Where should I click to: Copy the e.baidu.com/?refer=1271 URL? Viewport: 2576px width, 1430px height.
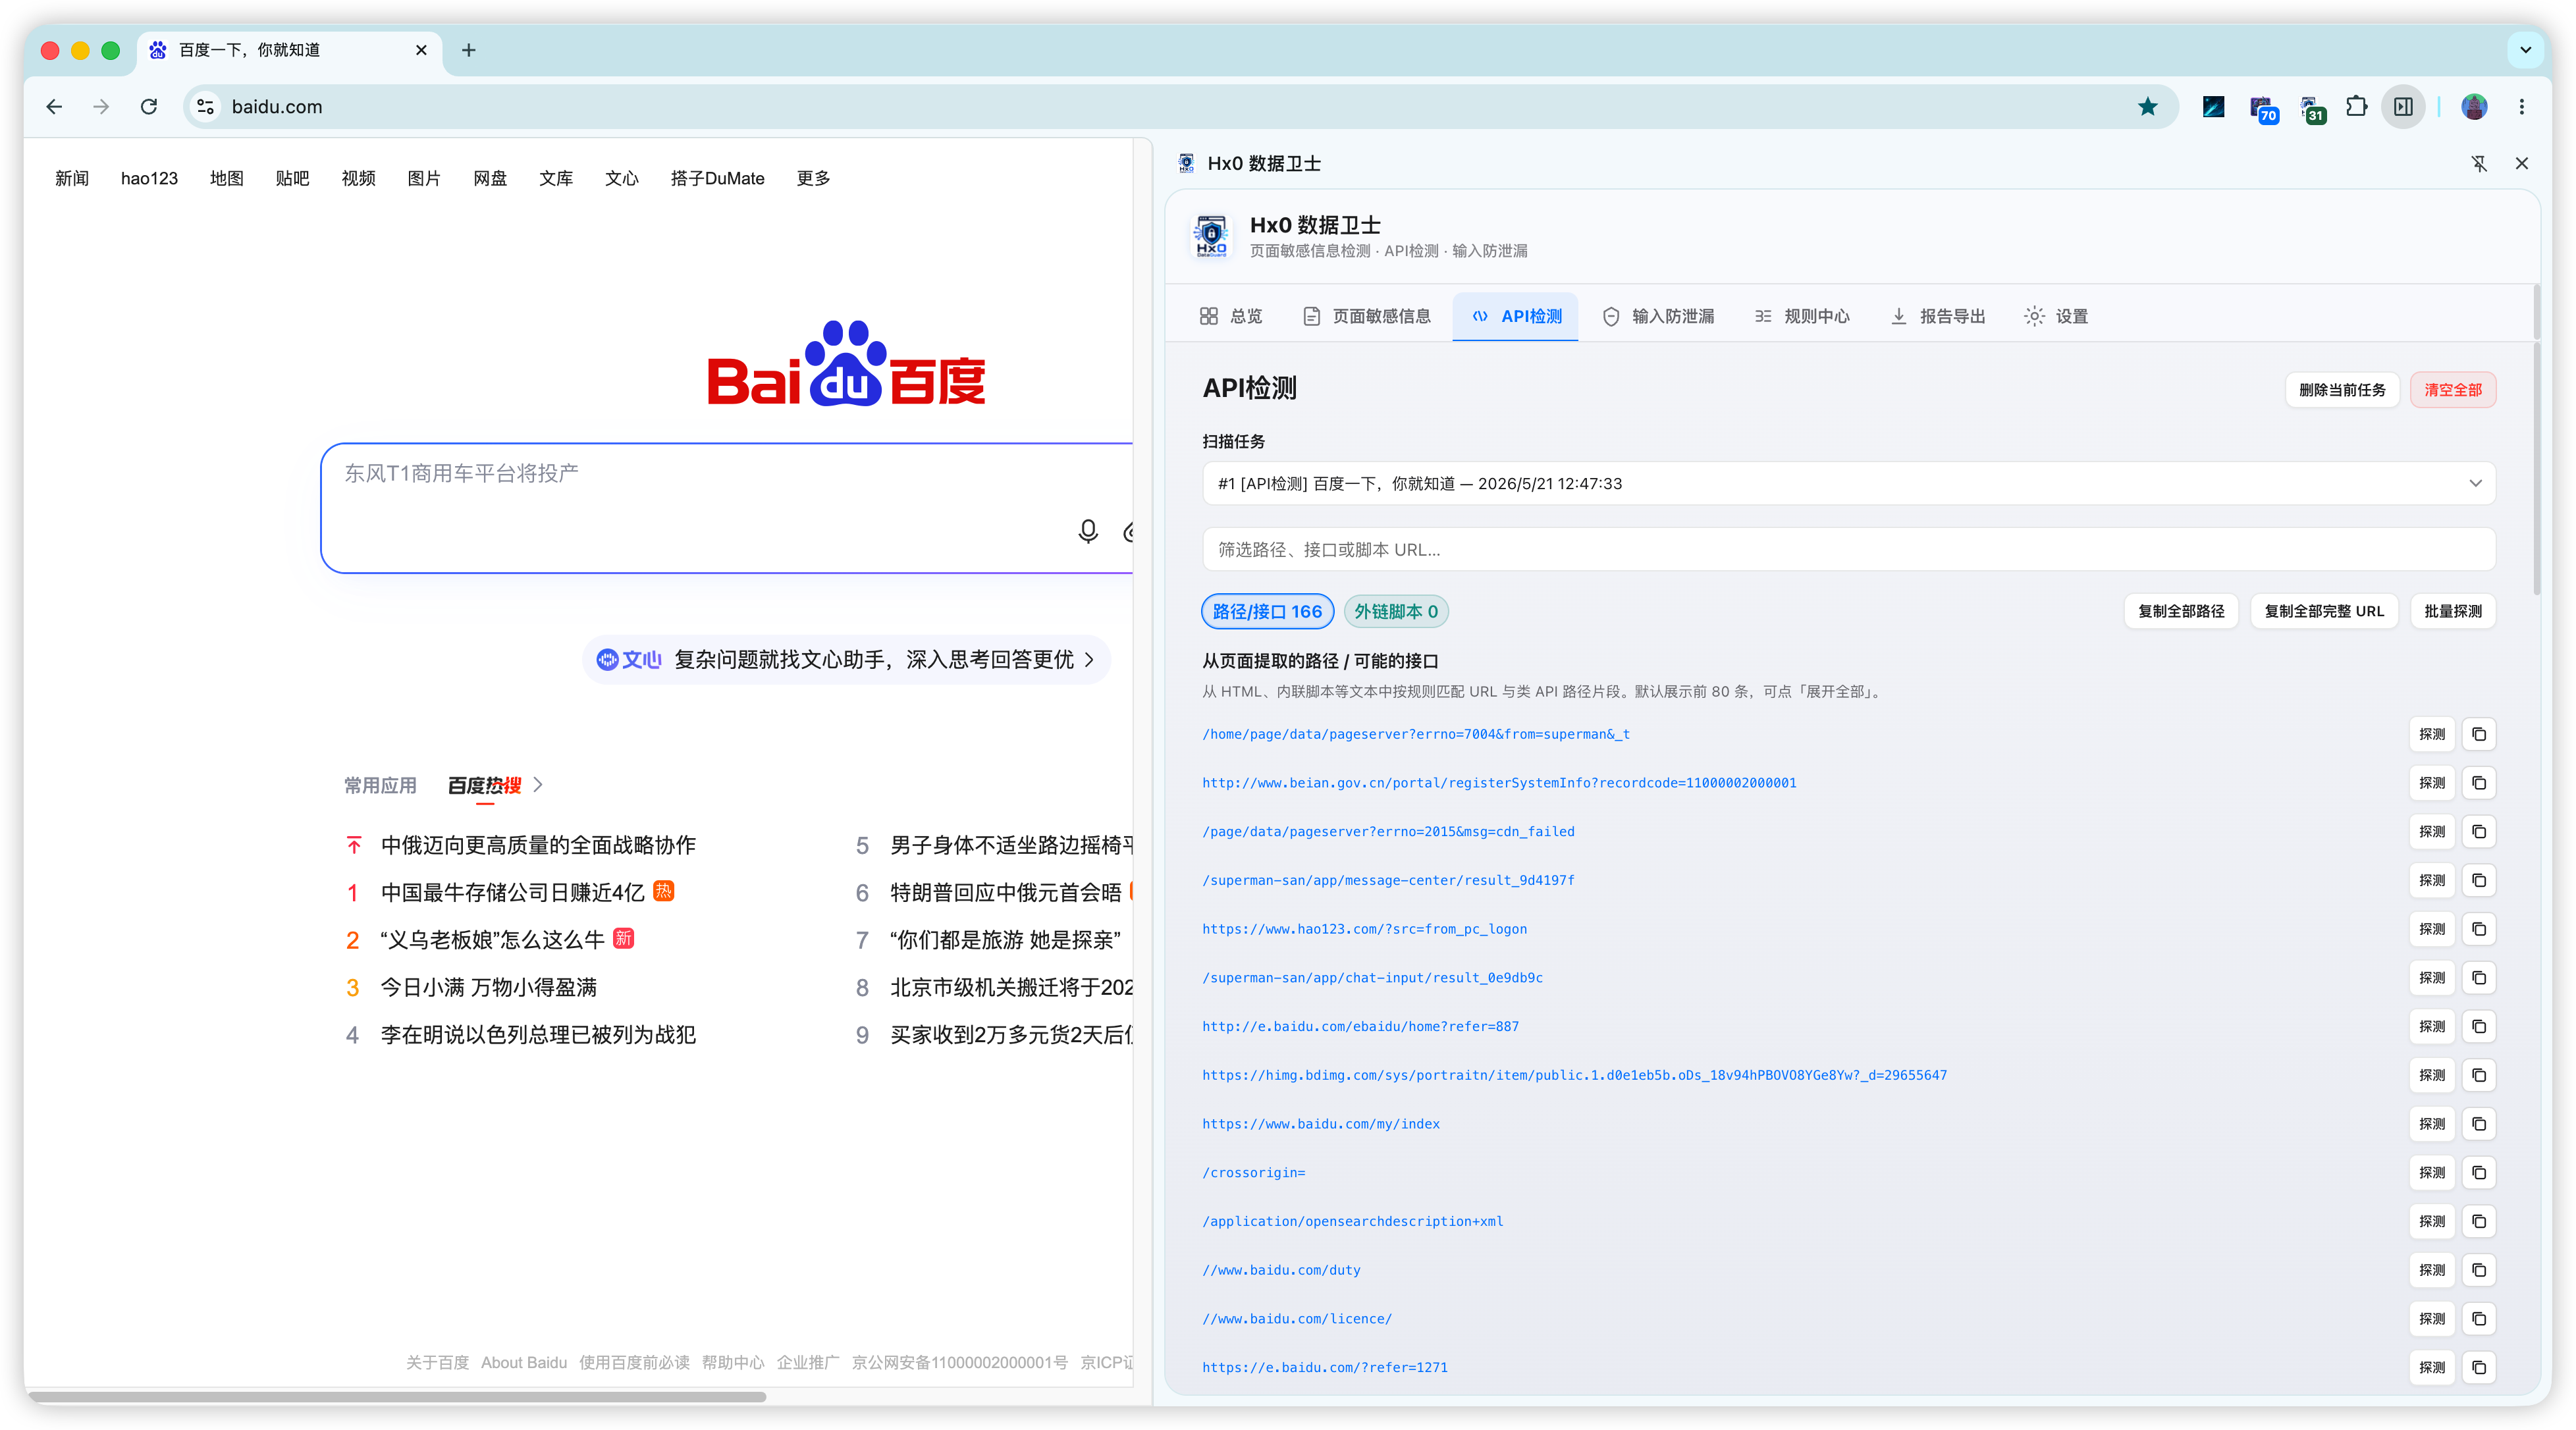tap(2478, 1368)
